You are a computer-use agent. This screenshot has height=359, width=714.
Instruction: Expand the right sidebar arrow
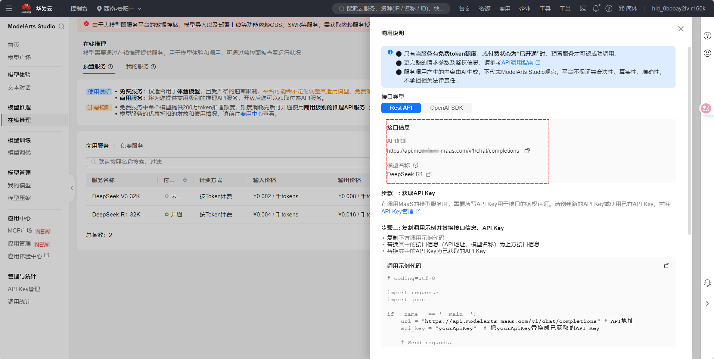click(707, 304)
